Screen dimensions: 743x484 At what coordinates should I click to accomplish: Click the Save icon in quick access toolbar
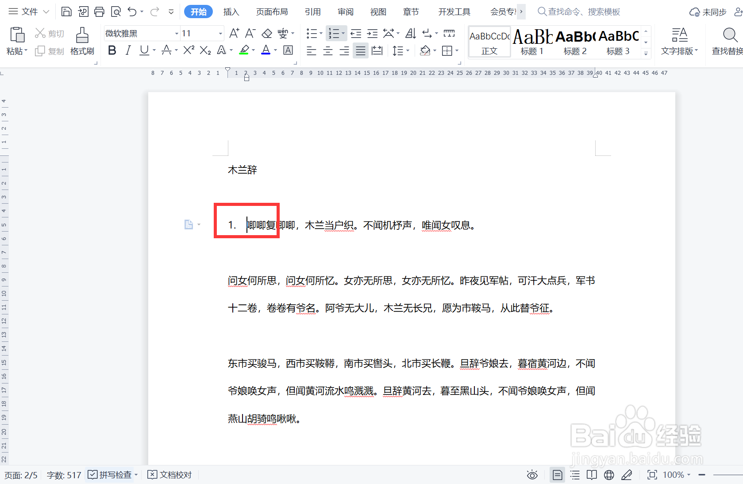66,12
